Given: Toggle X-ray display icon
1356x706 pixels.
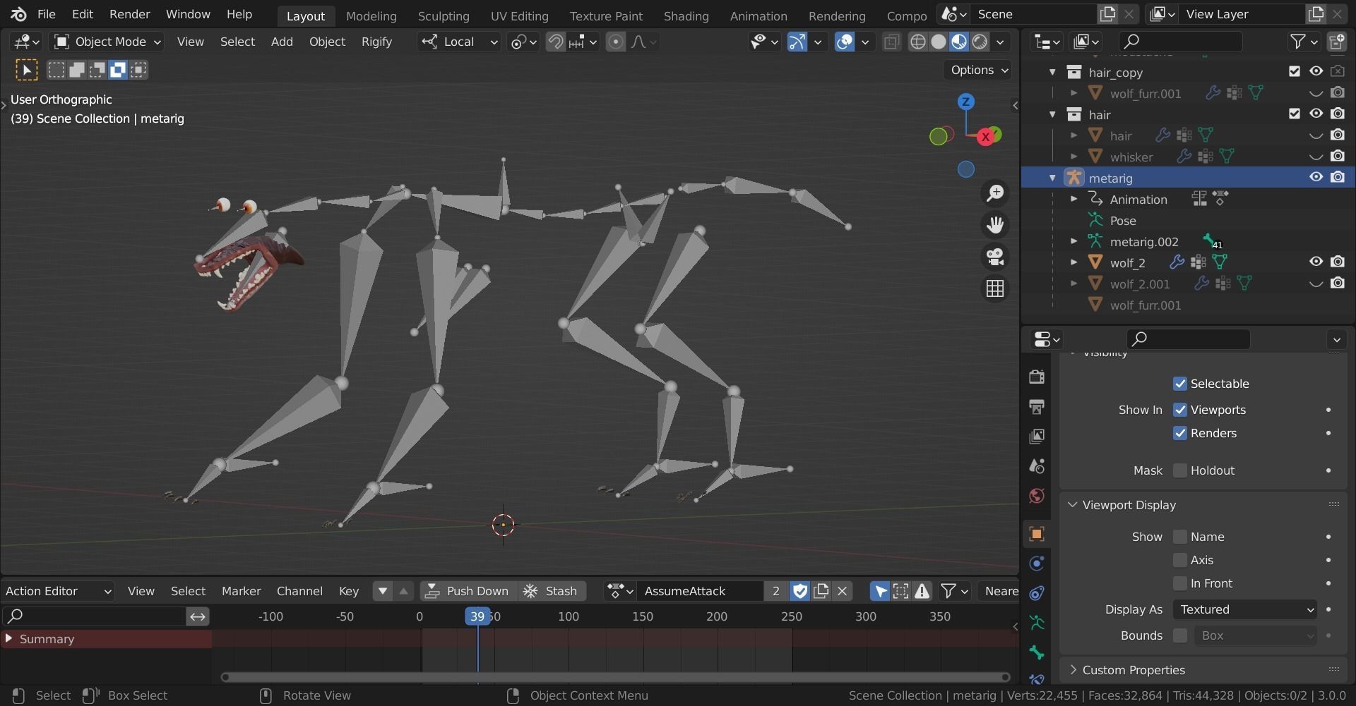Looking at the screenshot, I should click(x=891, y=42).
